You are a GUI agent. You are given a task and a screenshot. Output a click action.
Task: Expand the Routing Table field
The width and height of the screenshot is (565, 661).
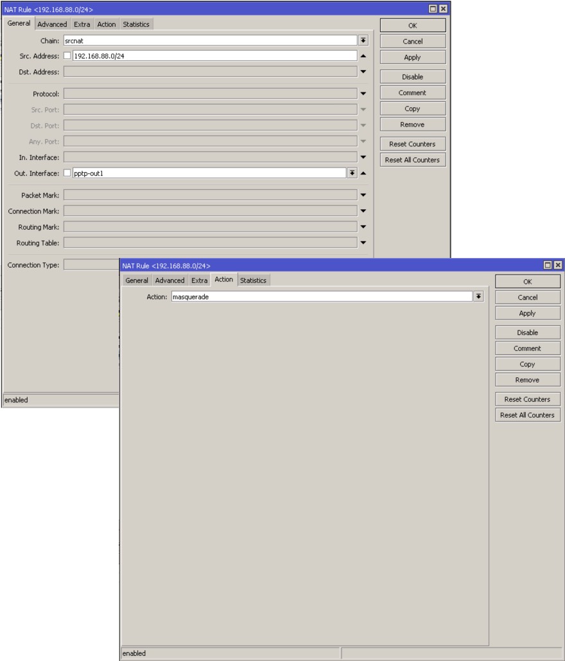364,243
